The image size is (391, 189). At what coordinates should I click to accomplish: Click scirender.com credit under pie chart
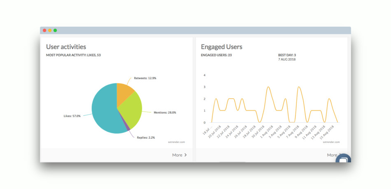(176, 142)
